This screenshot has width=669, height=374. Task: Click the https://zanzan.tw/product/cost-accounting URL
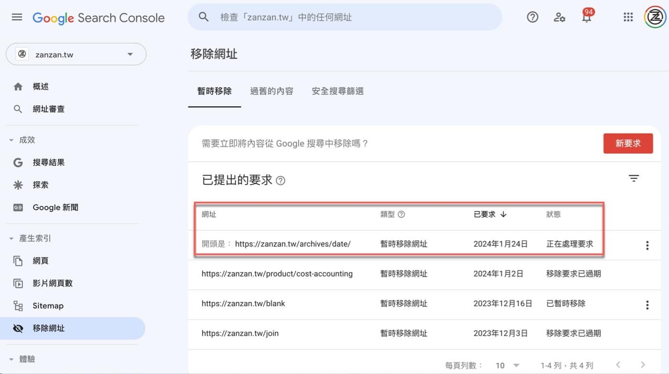coord(277,274)
